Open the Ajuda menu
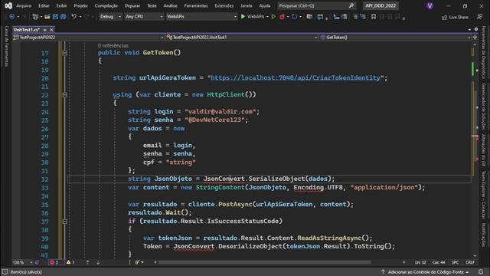 tap(265, 5)
